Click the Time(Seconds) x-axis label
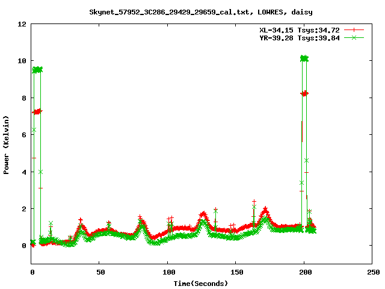This screenshot has width=385, height=289. click(x=201, y=284)
